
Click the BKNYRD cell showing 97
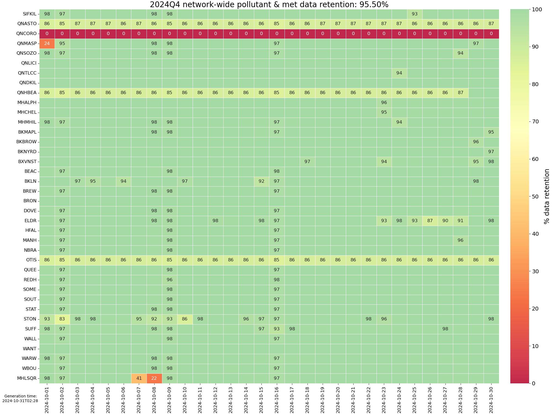pyautogui.click(x=491, y=152)
